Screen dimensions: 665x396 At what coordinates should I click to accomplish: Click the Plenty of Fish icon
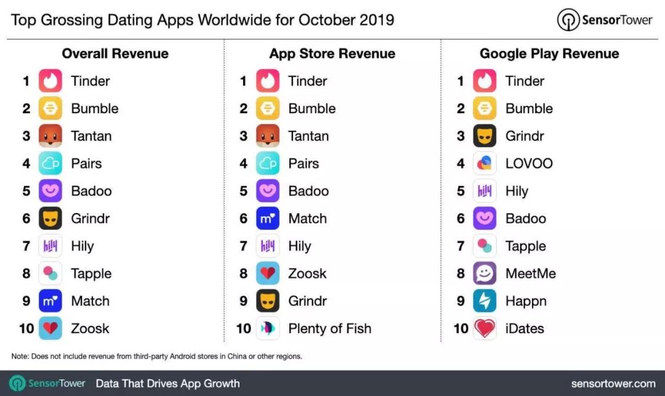tap(268, 328)
